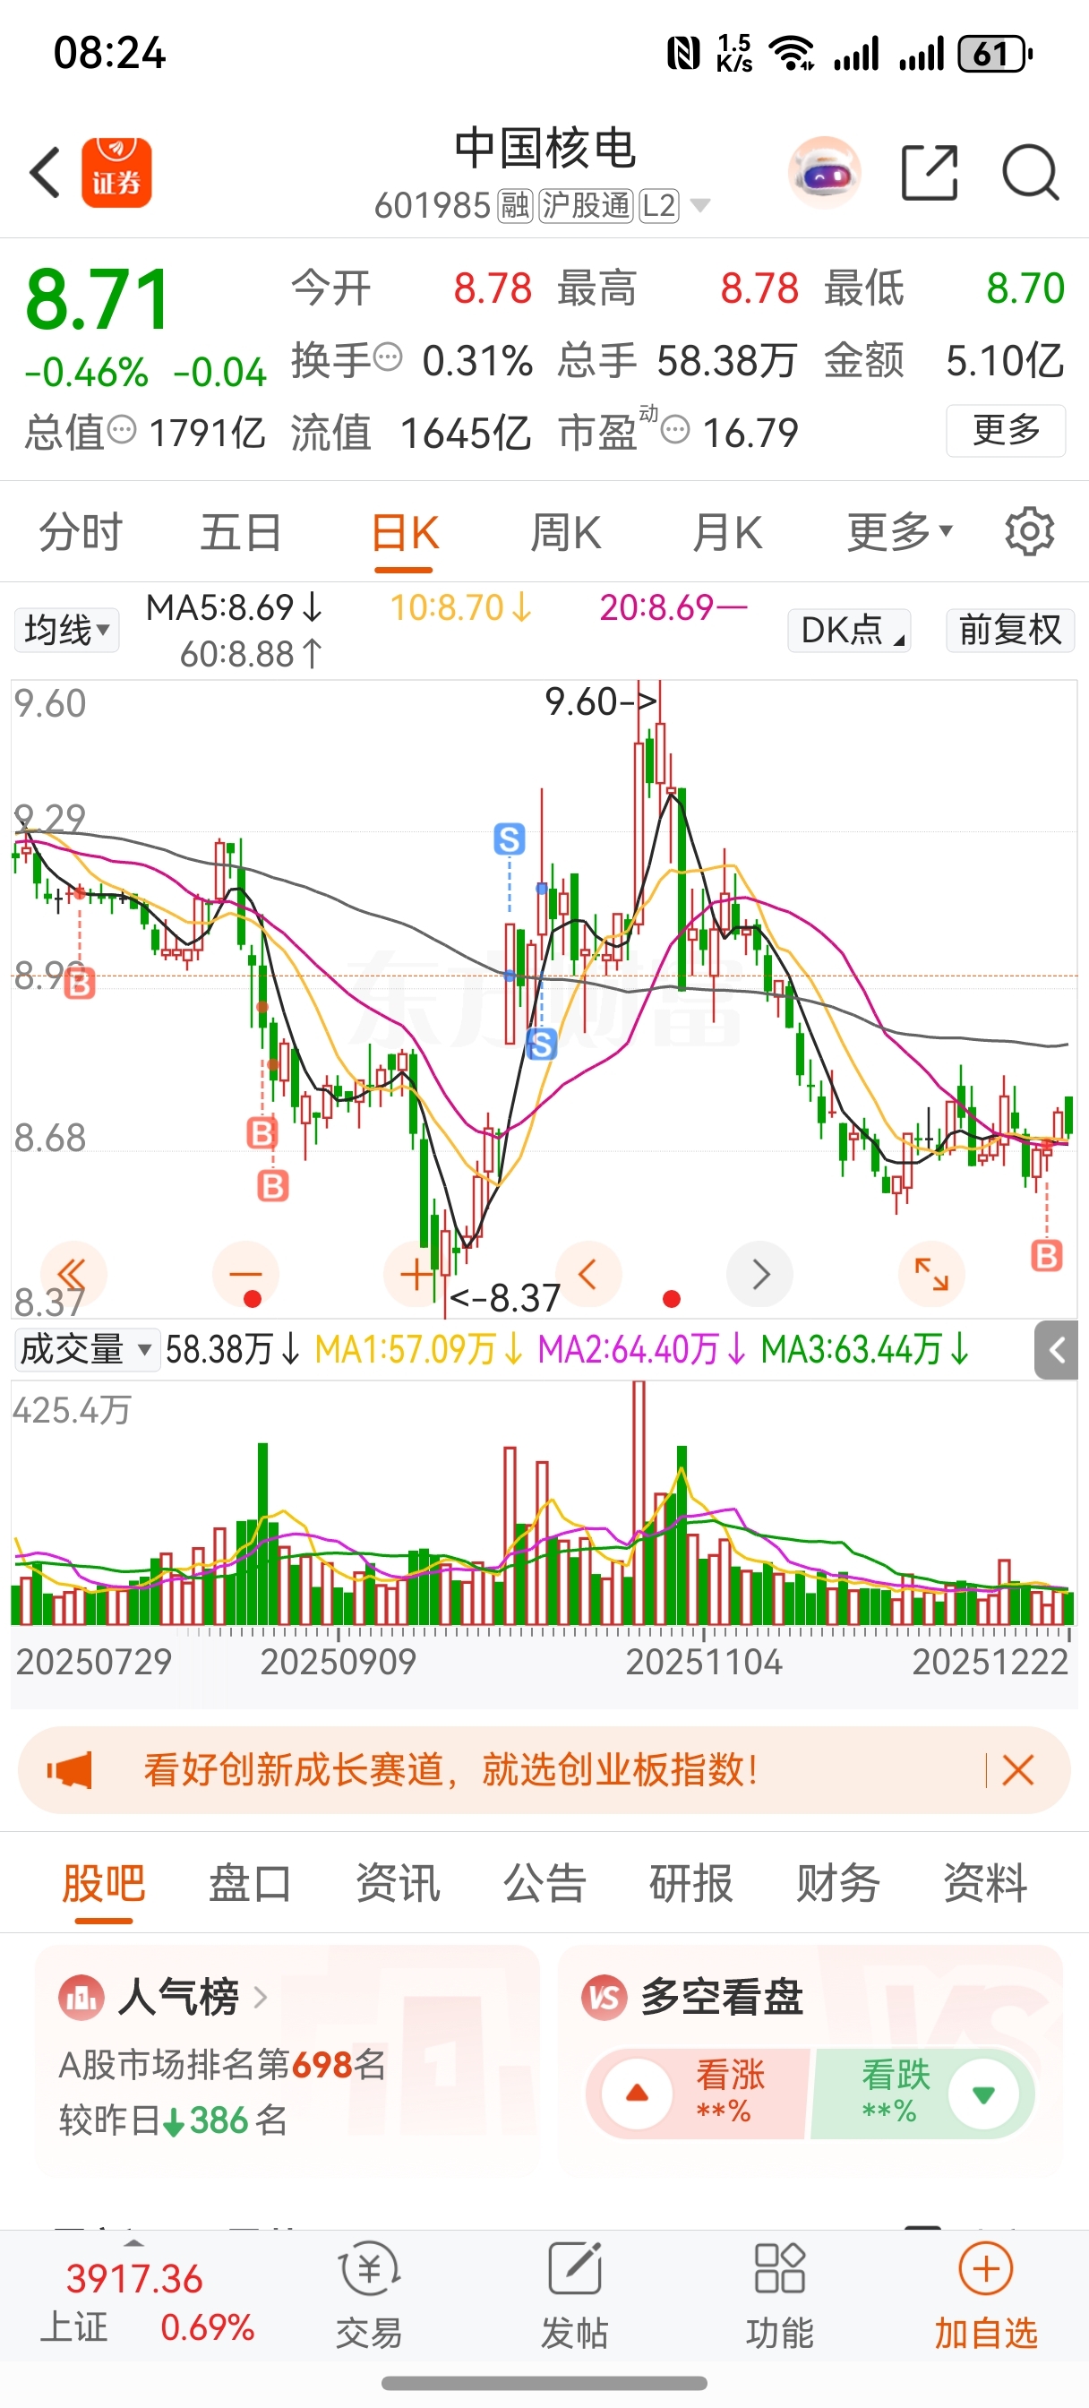1089x2408 pixels.
Task: Tap 融 margin trading tag
Action: (515, 205)
